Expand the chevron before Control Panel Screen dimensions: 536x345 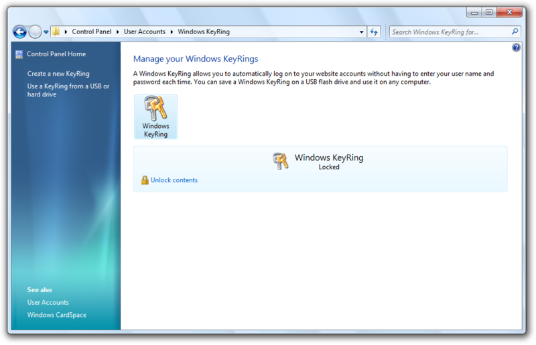pos(66,31)
